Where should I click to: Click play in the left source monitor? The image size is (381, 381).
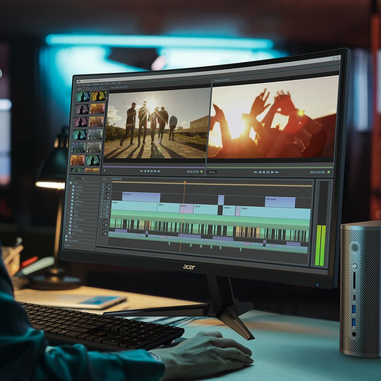(x=155, y=171)
